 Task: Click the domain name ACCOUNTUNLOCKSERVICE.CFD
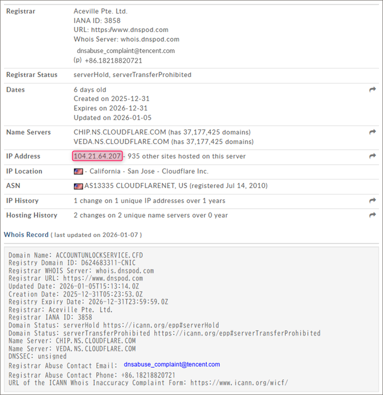tap(104, 255)
